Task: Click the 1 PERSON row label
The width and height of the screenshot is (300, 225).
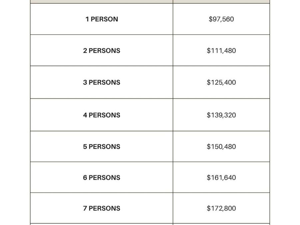Action: click(102, 19)
